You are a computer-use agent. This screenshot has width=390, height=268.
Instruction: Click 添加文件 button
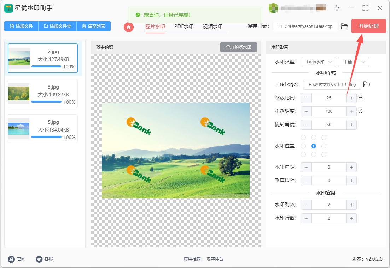21,26
